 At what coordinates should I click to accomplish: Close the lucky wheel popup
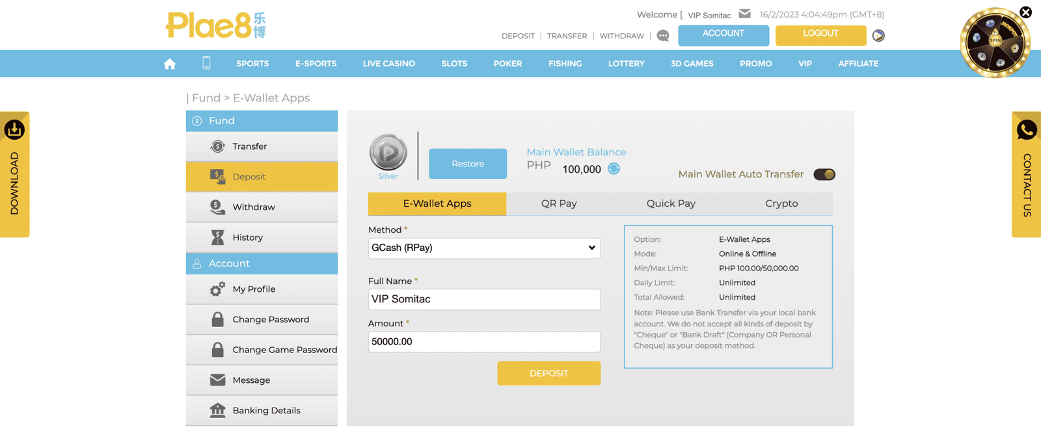coord(1025,12)
